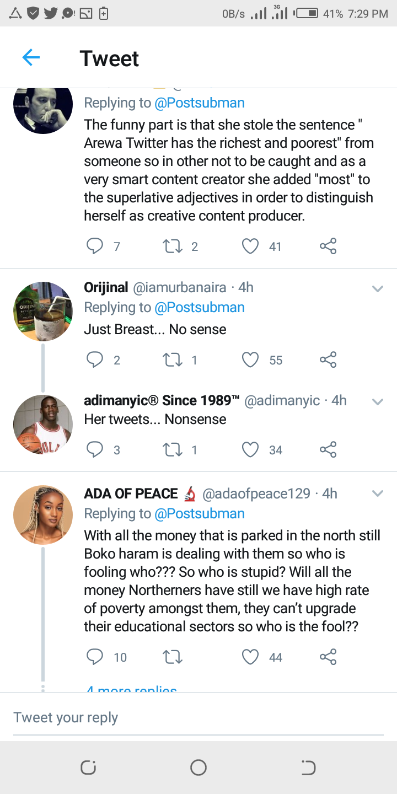Retweet the adimanyic "Nonsense" reply
Screen dimensions: 397x794
click(x=173, y=450)
